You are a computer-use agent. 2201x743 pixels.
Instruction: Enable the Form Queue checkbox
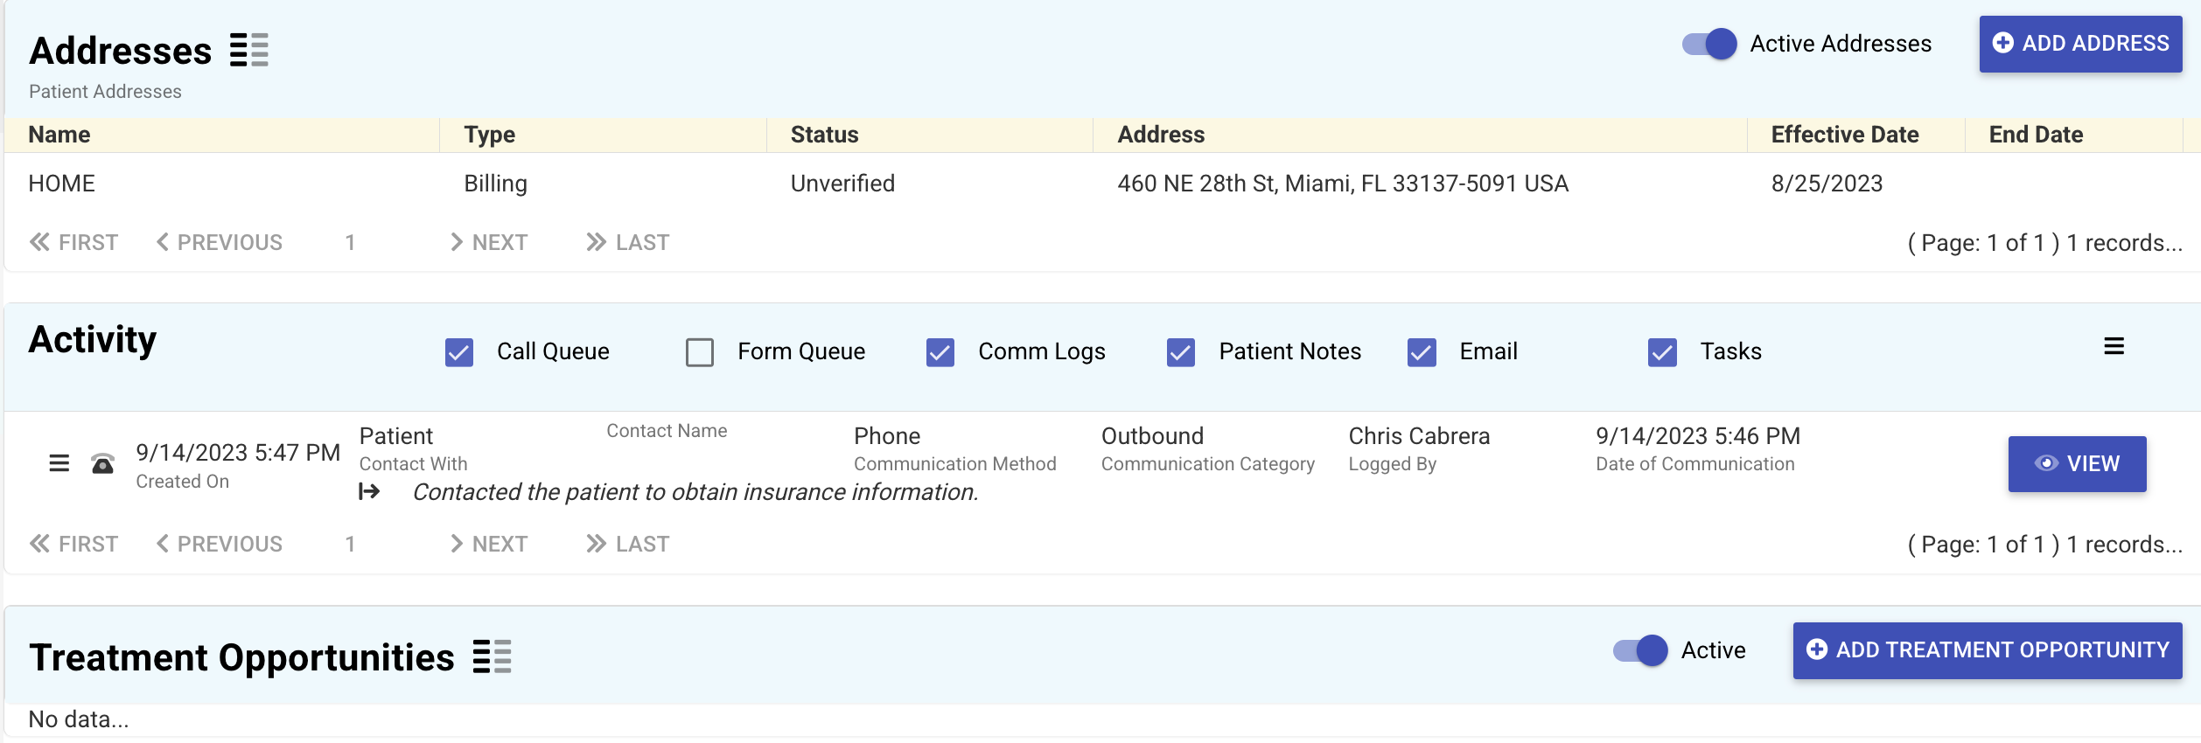pos(700,352)
